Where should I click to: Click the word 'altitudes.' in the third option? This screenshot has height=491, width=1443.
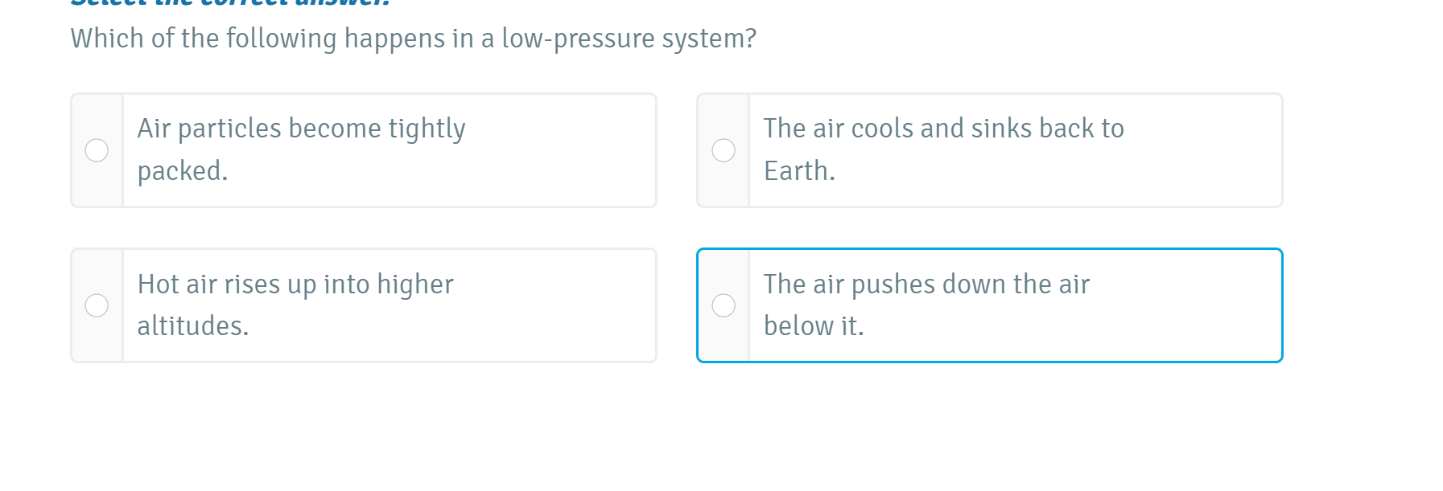193,326
